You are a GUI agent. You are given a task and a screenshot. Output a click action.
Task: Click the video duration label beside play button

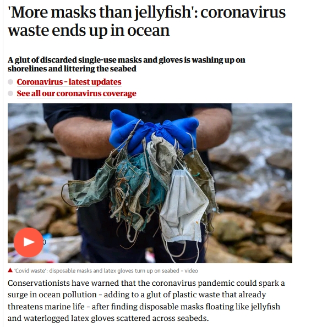(45, 242)
